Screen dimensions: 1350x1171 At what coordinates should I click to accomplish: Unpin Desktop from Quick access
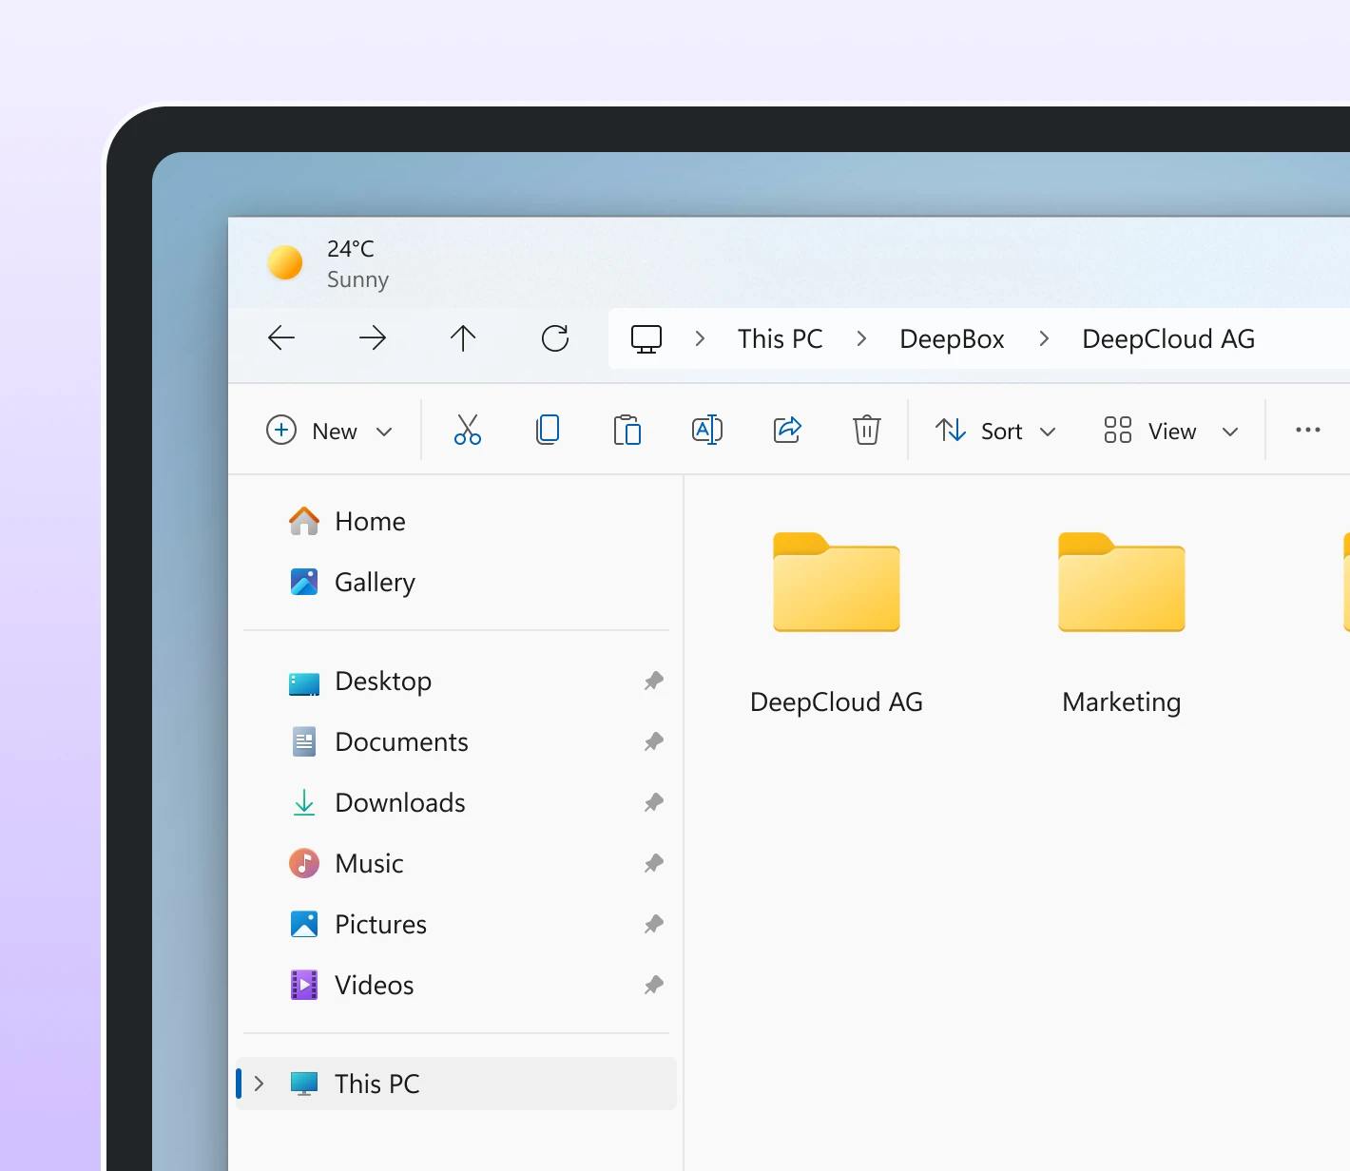(653, 681)
